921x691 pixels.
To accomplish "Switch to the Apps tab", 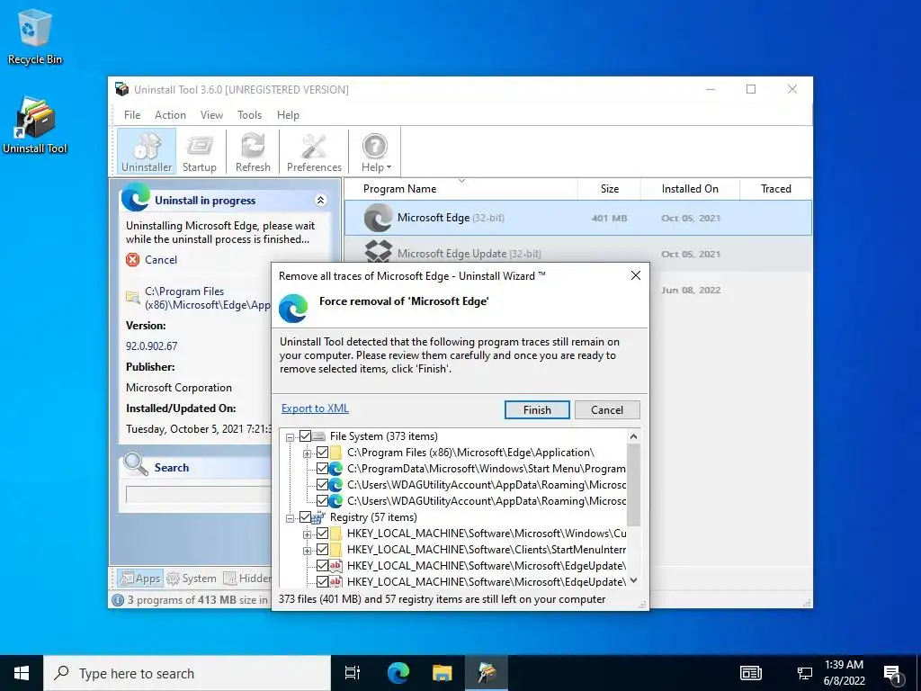I will click(139, 579).
